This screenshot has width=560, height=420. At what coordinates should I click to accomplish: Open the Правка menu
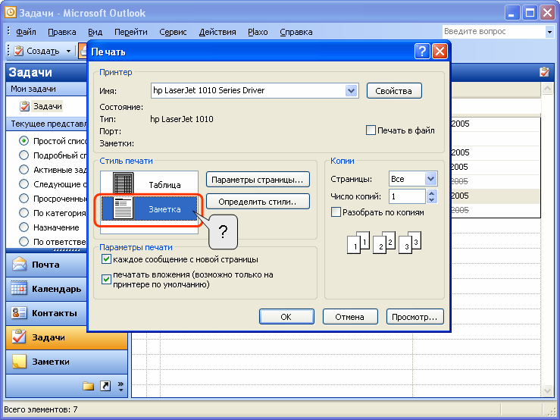point(62,32)
